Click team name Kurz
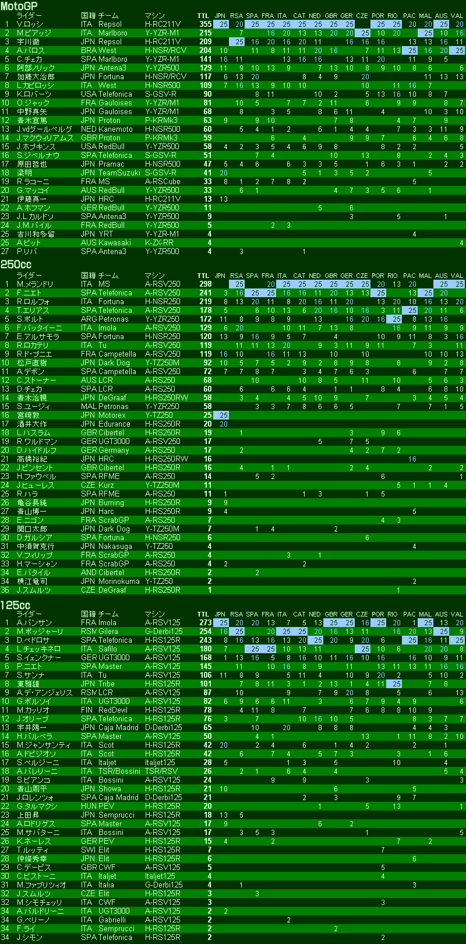The image size is (466, 944). point(106,485)
